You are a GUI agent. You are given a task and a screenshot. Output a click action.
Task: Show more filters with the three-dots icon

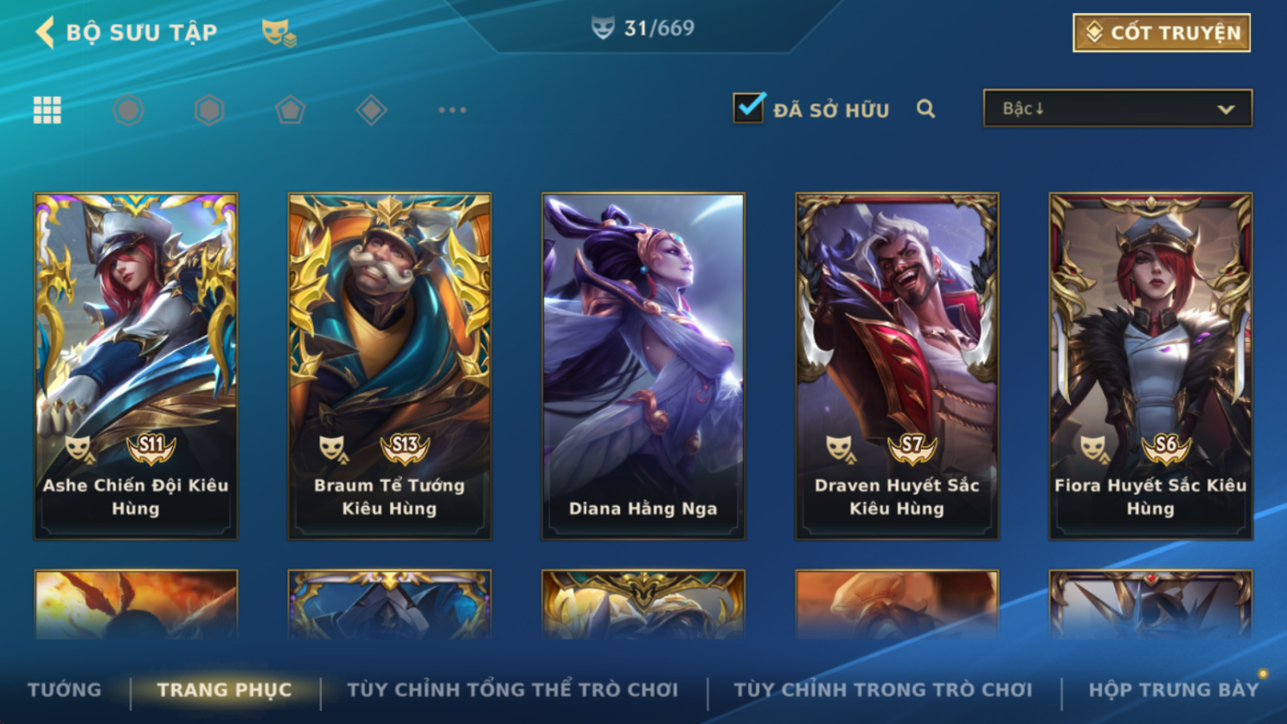pyautogui.click(x=451, y=110)
